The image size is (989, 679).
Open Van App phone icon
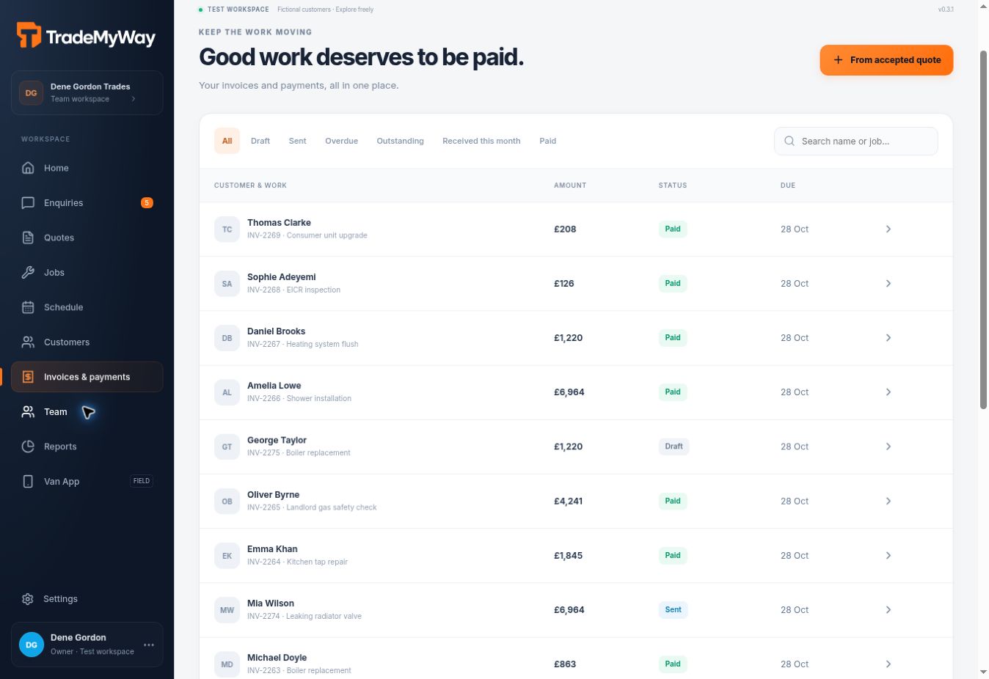28,482
